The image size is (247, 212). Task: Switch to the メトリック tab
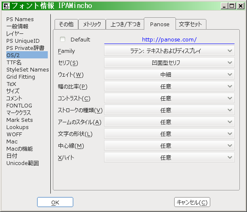coord(92,24)
